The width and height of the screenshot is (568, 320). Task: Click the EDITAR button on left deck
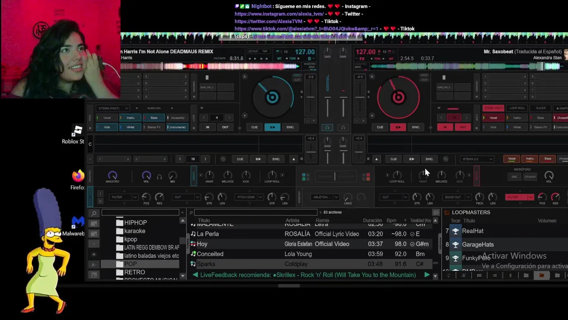253,52
